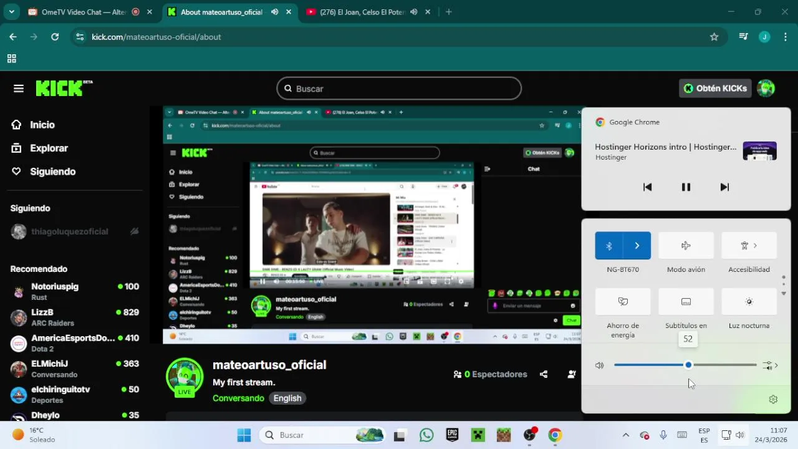
Task: Click Obtén KICKs button
Action: click(715, 89)
